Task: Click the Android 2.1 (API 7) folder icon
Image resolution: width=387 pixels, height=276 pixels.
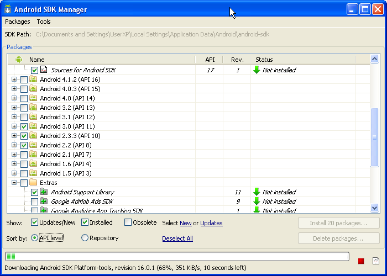Action: 33,154
